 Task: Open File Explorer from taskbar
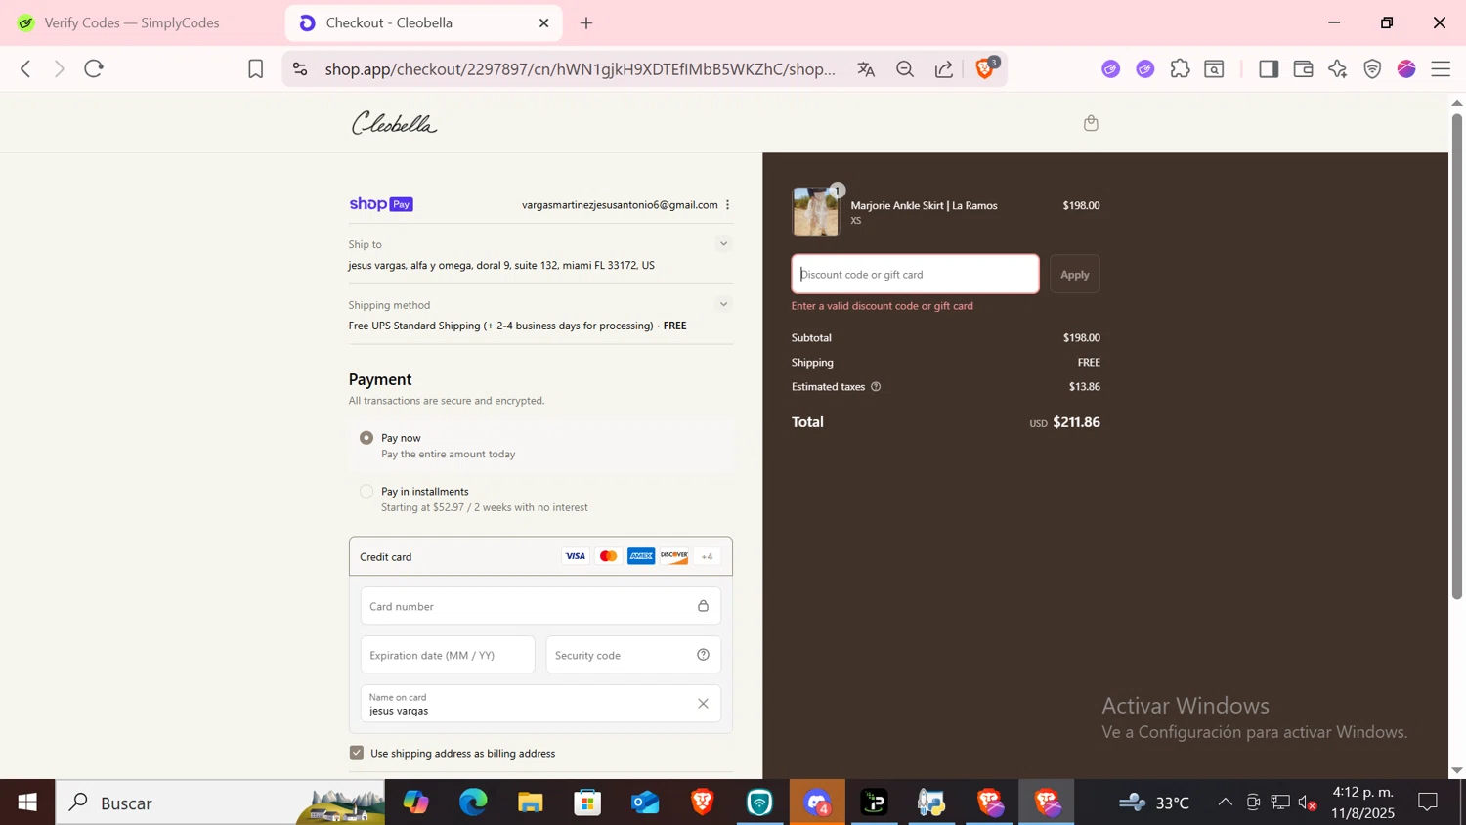coord(531,803)
